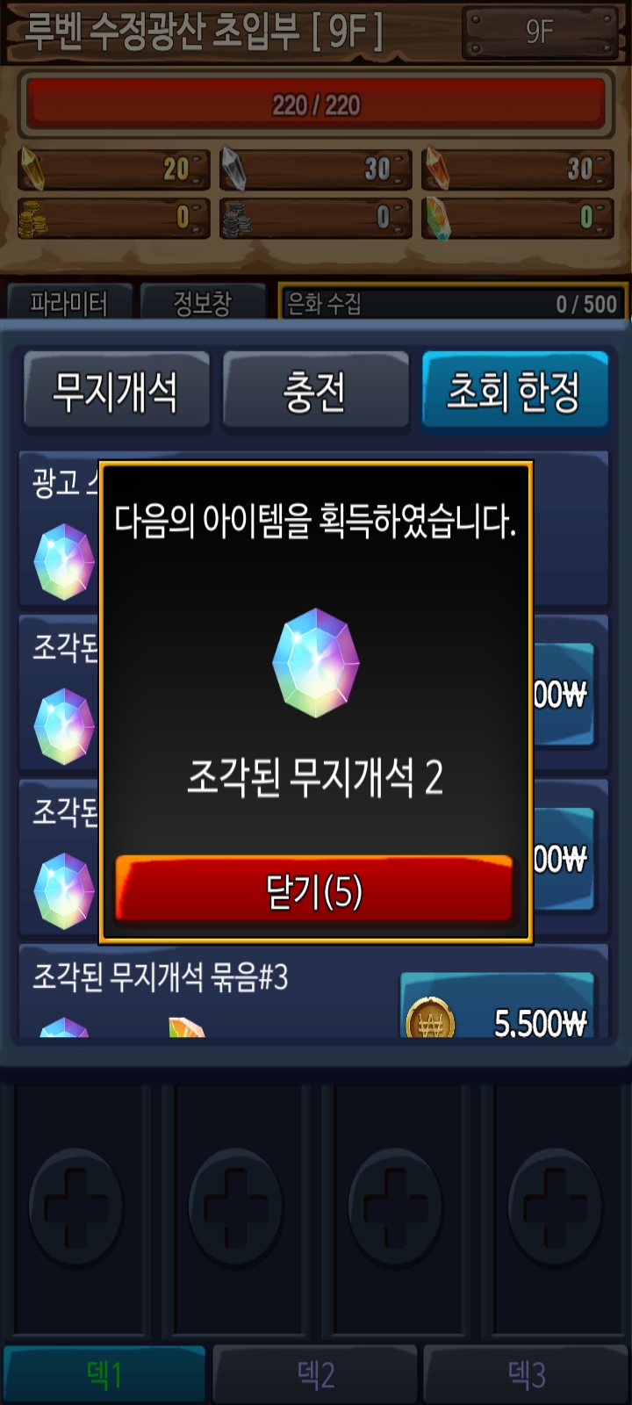Close the popup with 닫기(5) button

[314, 890]
